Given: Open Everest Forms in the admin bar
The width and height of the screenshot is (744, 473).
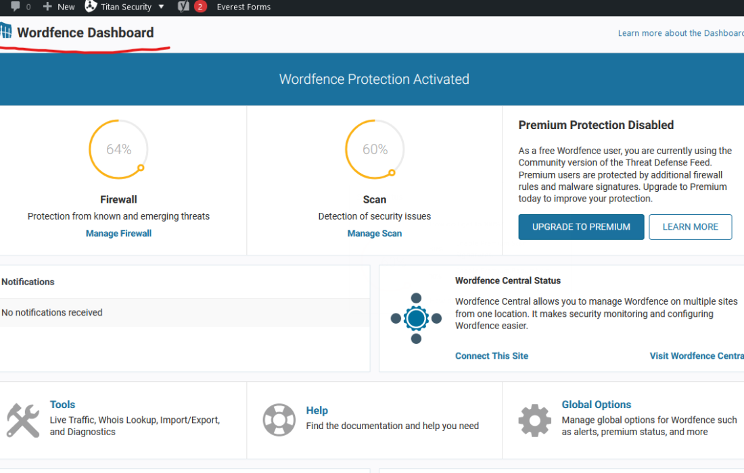Looking at the screenshot, I should click(x=243, y=7).
